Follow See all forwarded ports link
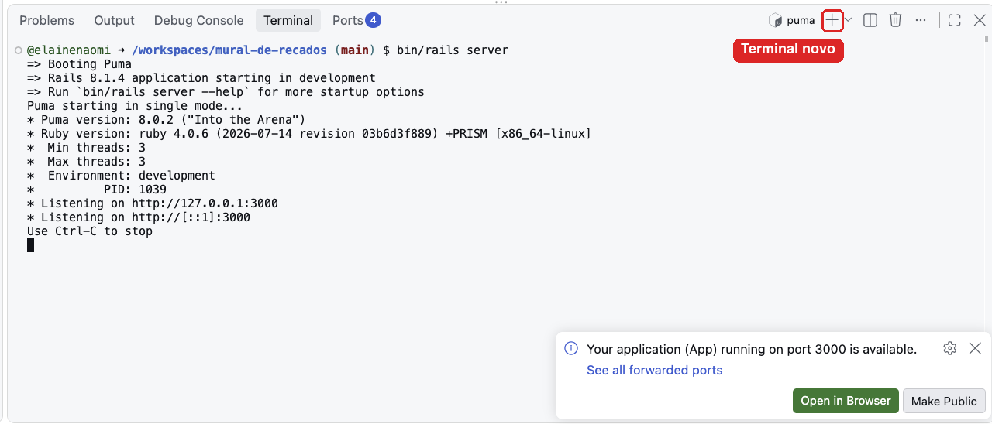Image resolution: width=992 pixels, height=424 pixels. click(x=654, y=370)
